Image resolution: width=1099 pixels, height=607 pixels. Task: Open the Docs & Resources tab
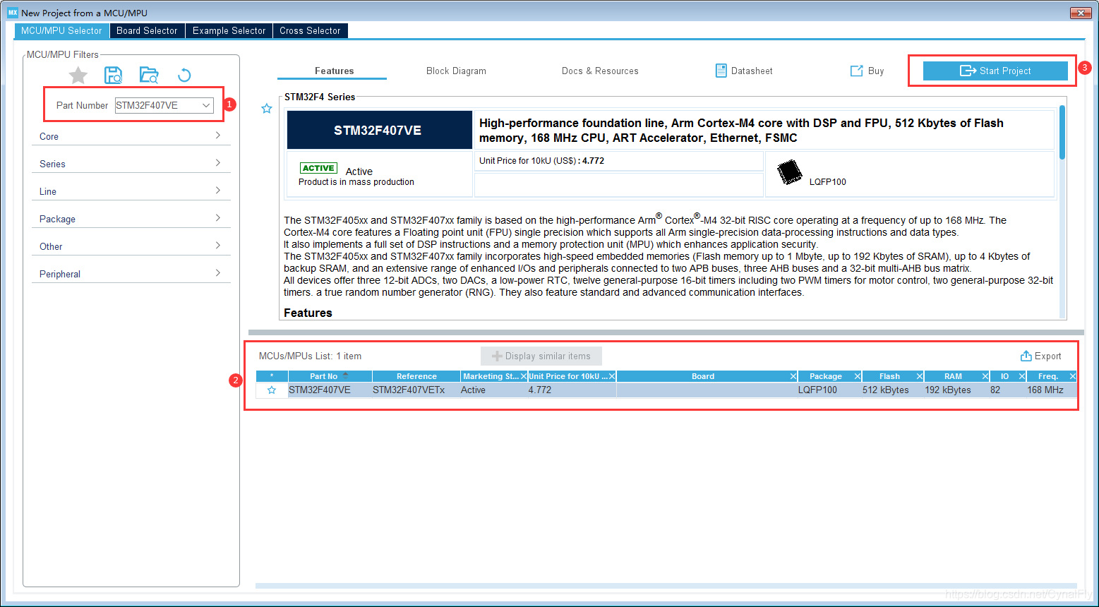[600, 71]
